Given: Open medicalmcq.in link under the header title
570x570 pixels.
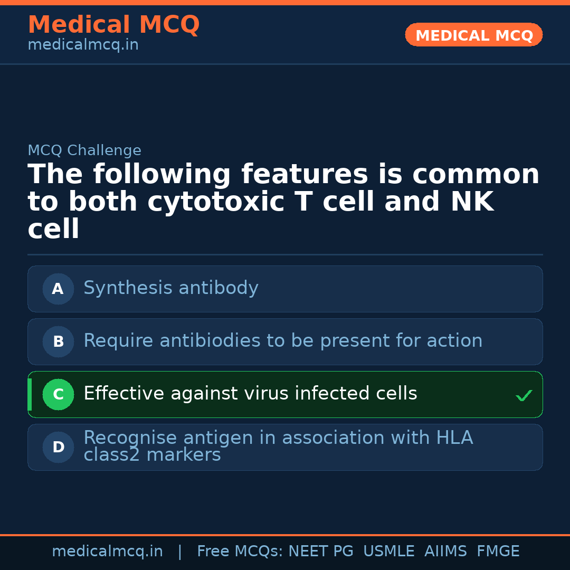Looking at the screenshot, I should pos(83,45).
